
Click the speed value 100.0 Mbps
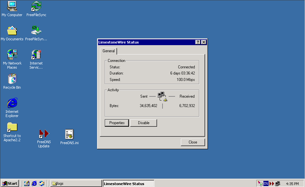coord(186,80)
